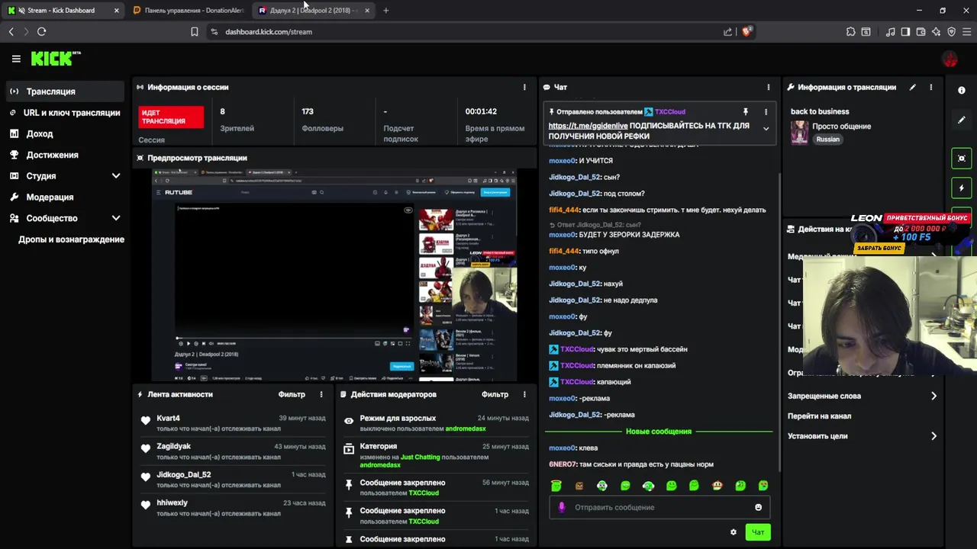
Task: Open the Фильтр in activity feed
Action: click(x=292, y=394)
